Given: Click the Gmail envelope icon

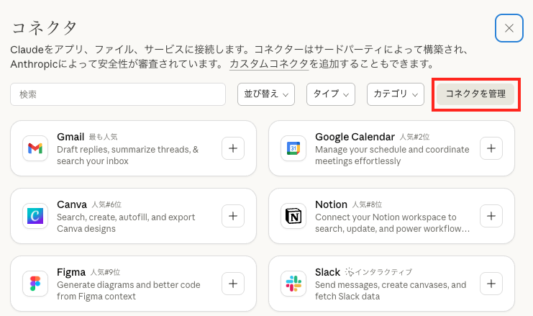Looking at the screenshot, I should coord(35,148).
